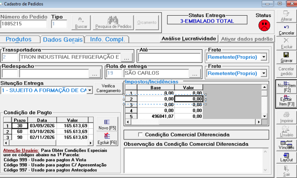
Task: Click Base cell 496841,07 in row 5
Action: point(156,116)
